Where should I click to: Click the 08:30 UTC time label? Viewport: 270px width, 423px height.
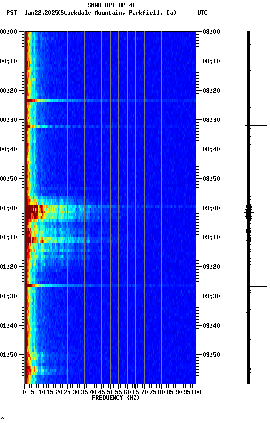pyautogui.click(x=211, y=120)
